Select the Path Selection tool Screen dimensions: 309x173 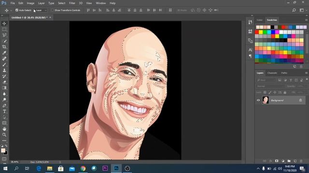click(4, 117)
